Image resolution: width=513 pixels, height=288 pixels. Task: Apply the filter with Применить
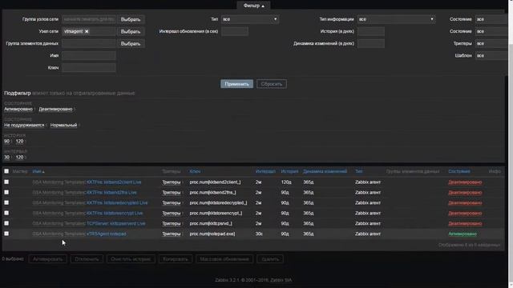point(237,84)
